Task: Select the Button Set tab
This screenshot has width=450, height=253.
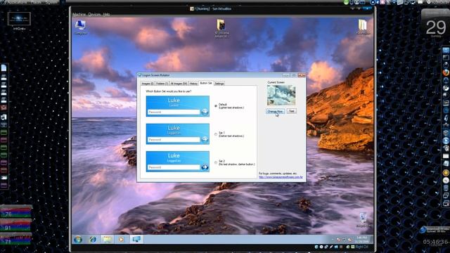Action: 206,83
